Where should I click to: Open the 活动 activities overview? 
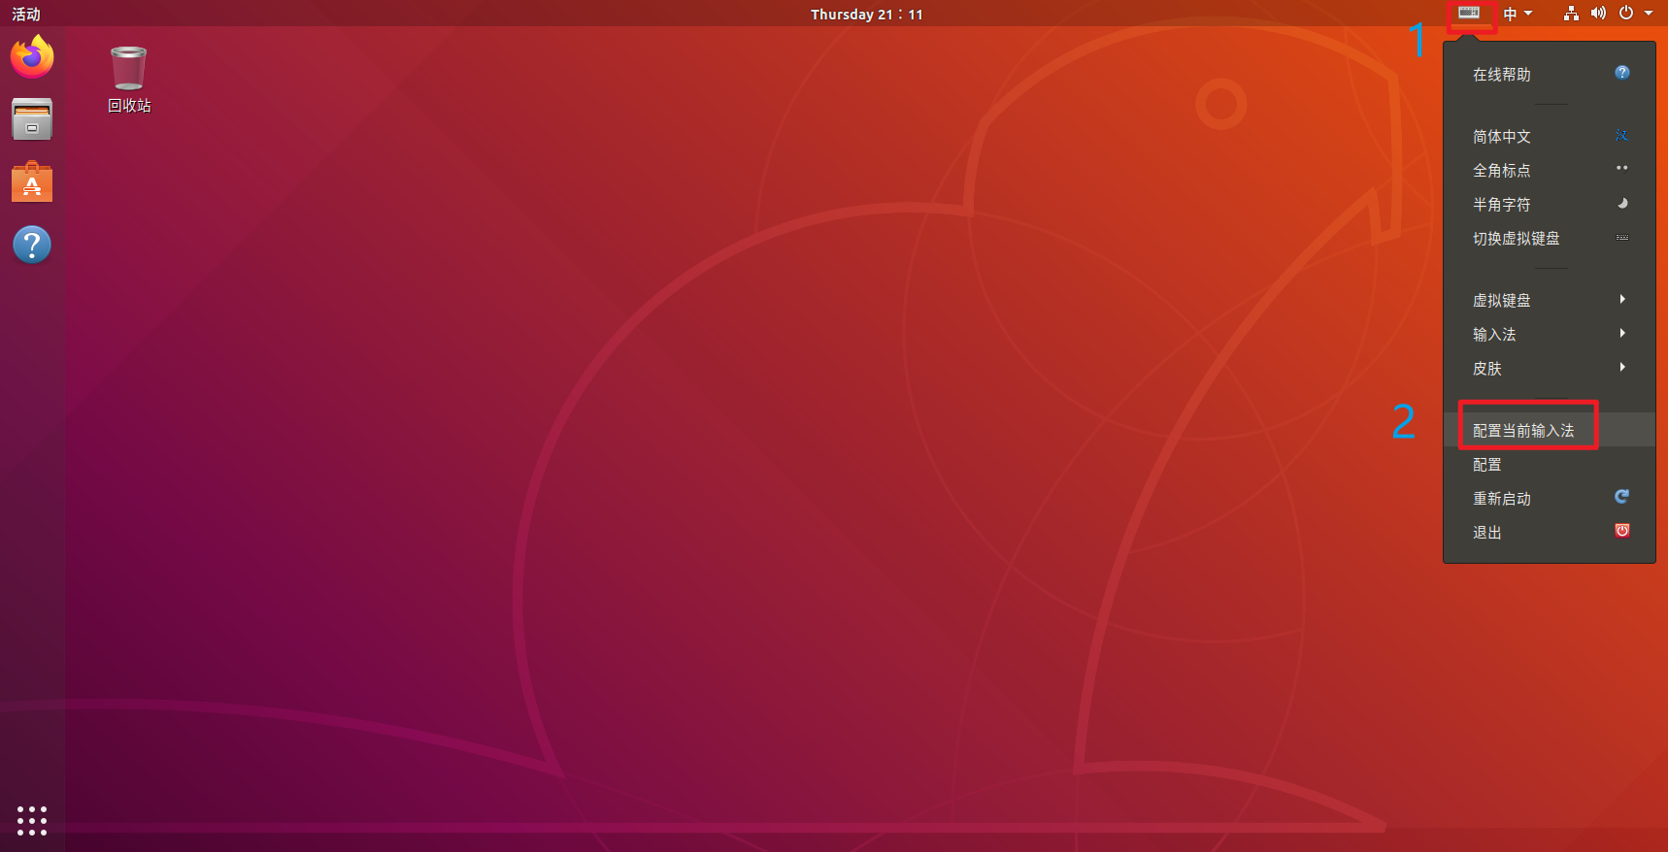26,14
